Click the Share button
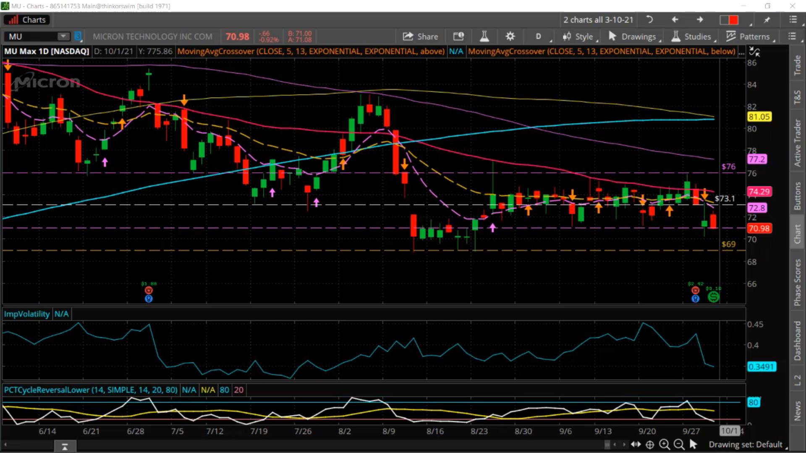Viewport: 806px width, 453px height. click(x=420, y=36)
